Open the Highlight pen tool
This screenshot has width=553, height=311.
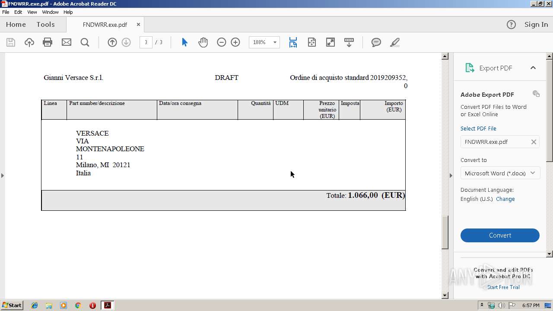[x=394, y=42]
